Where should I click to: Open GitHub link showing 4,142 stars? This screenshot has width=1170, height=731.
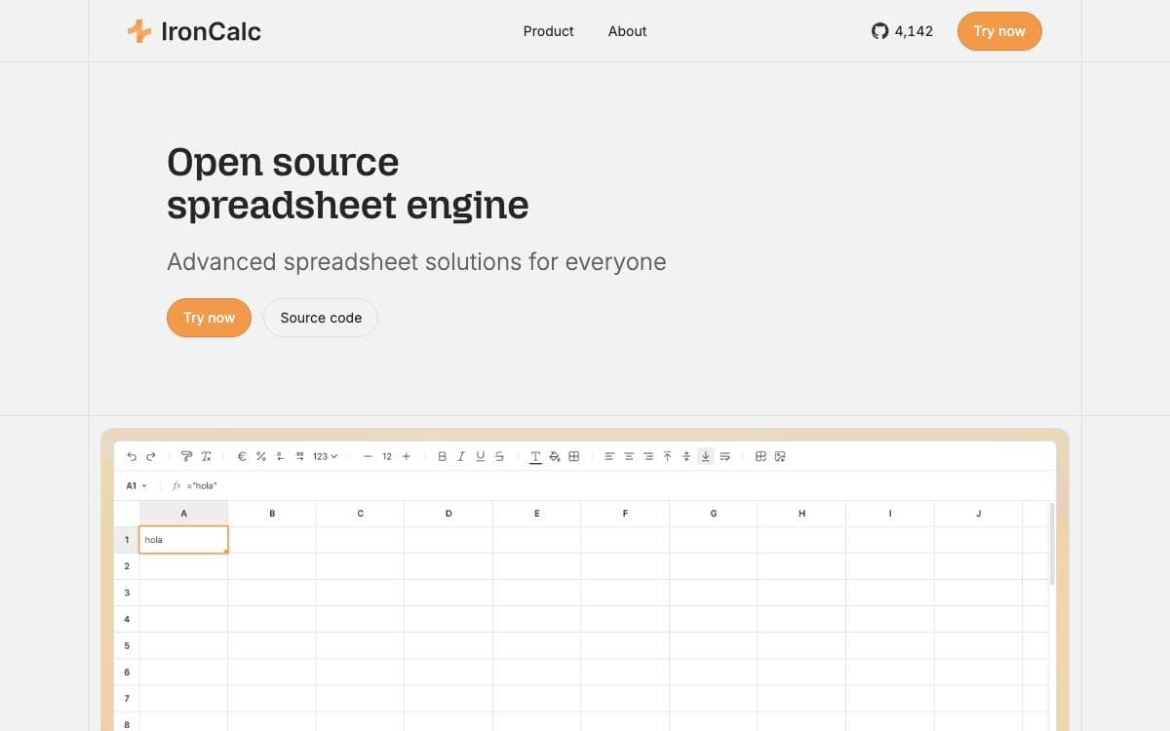pos(902,31)
